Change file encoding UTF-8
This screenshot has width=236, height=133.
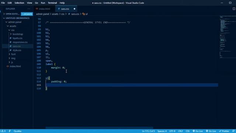(x=172, y=131)
